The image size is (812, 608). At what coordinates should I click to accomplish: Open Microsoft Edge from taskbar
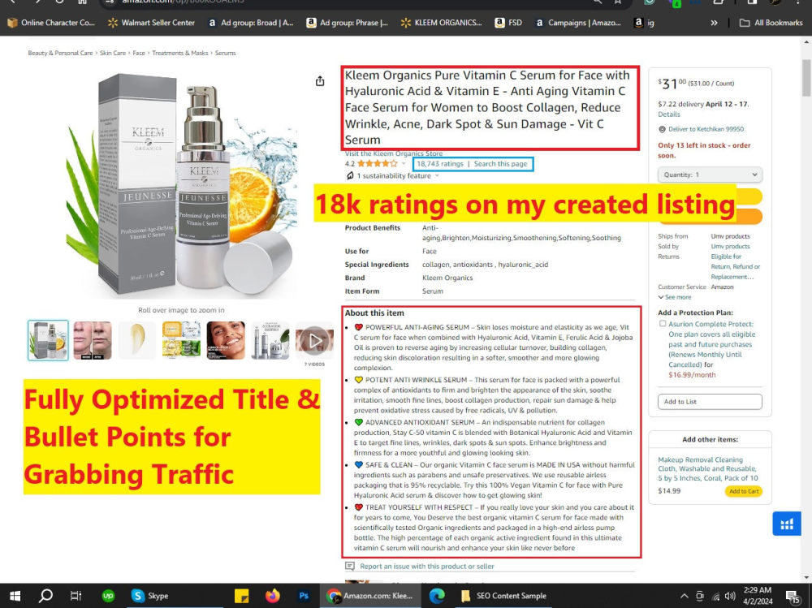[437, 596]
